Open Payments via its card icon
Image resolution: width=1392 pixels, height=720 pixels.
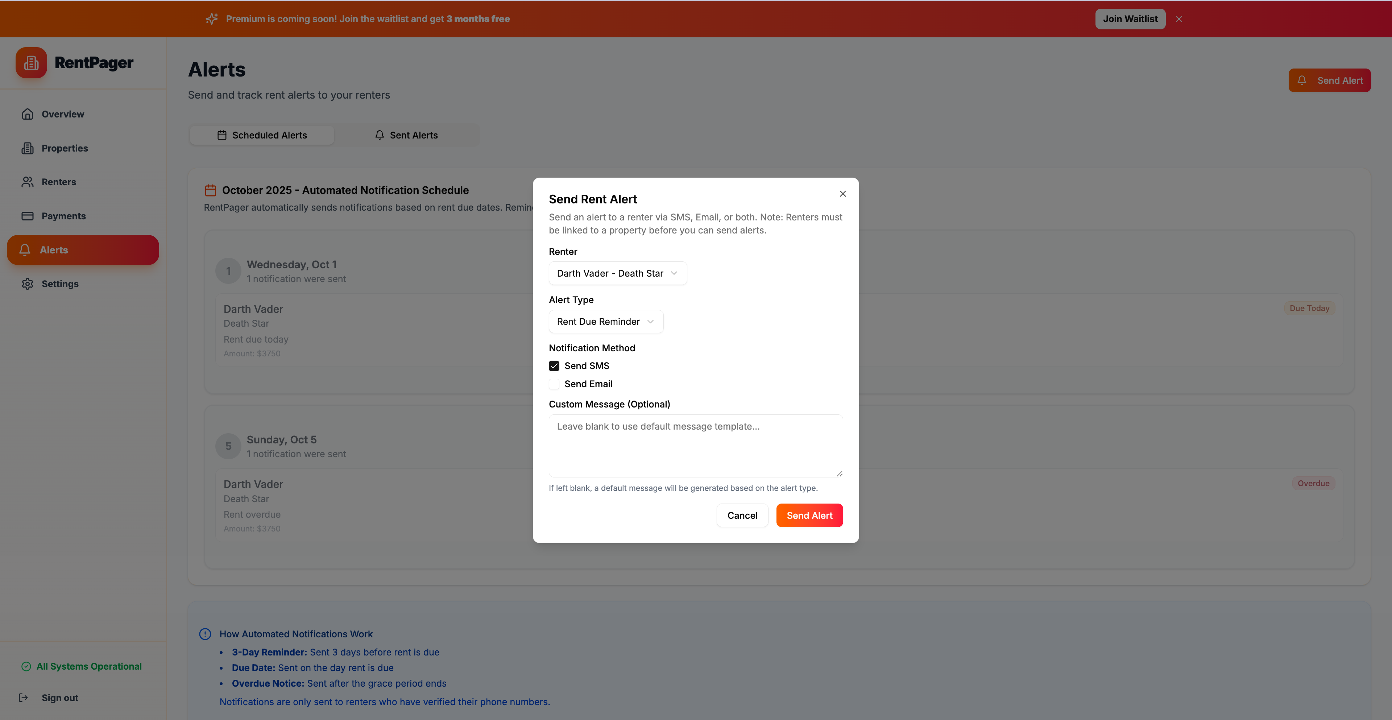(x=28, y=216)
